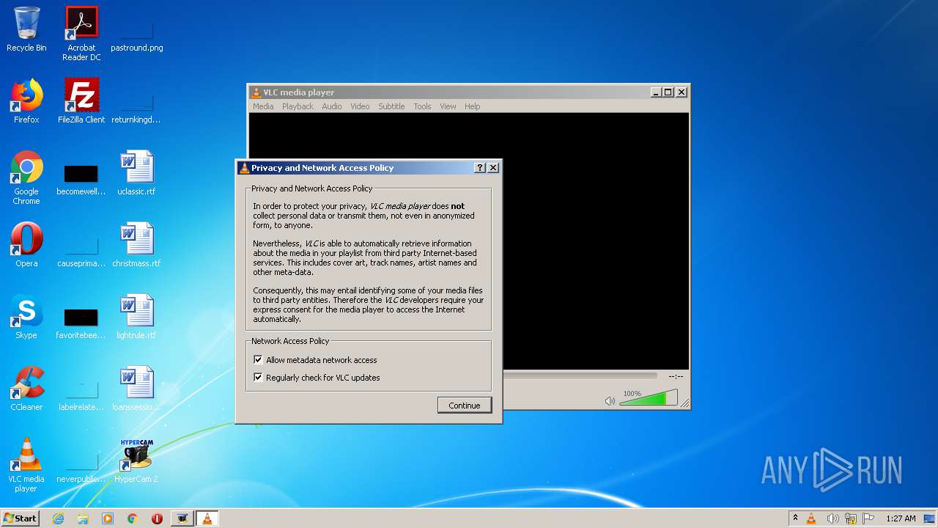Show hidden tray icons arrow

(x=795, y=518)
